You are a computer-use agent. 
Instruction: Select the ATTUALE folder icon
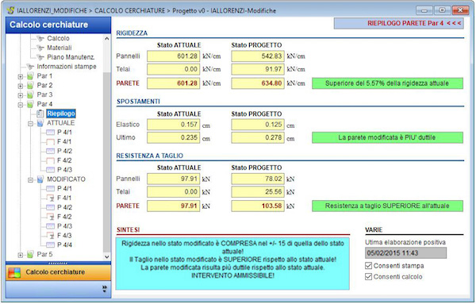pyautogui.click(x=40, y=123)
